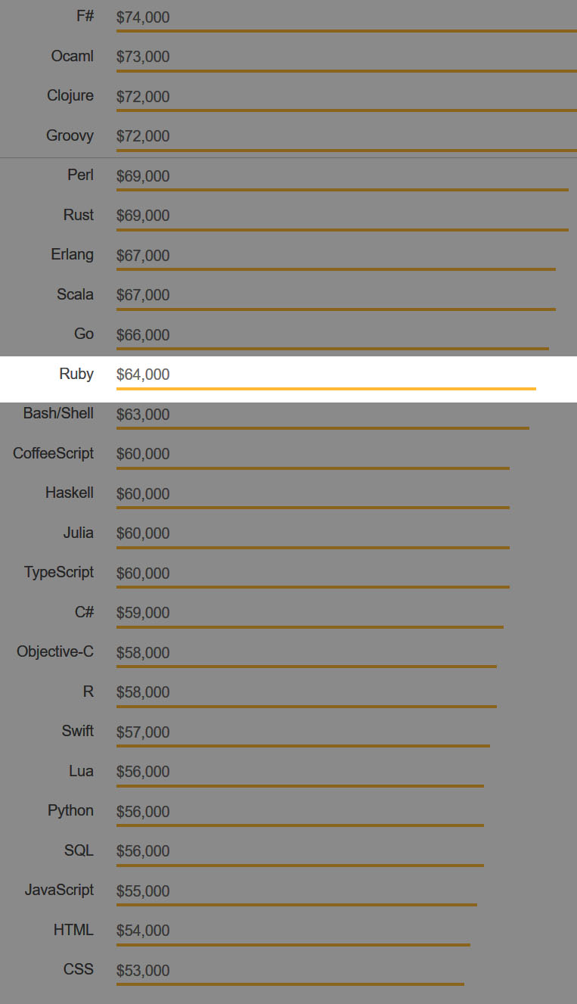Select the Rust language name
Image resolution: width=577 pixels, height=1004 pixels.
click(79, 215)
